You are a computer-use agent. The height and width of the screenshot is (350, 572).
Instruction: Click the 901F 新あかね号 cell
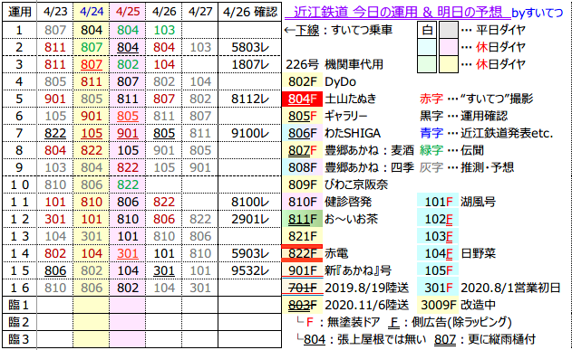click(302, 270)
